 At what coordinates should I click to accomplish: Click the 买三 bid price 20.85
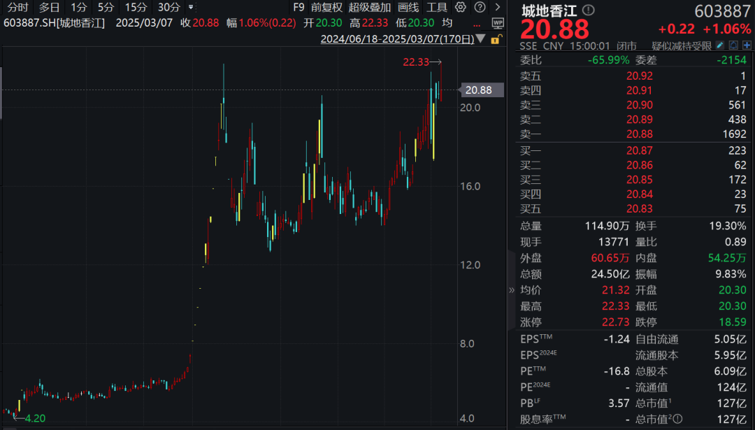tap(640, 180)
